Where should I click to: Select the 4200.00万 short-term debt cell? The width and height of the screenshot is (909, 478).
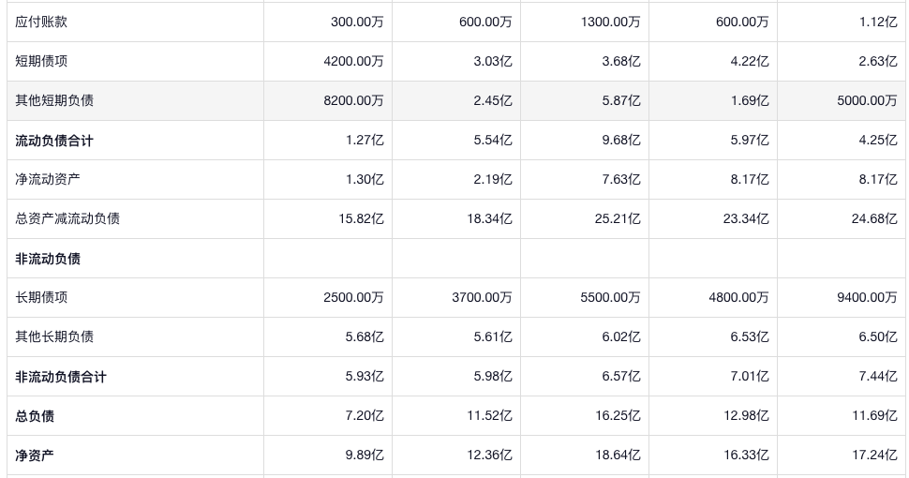[353, 61]
